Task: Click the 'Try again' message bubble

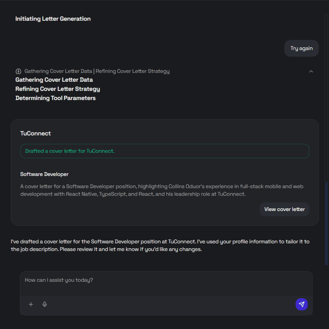Action: click(x=301, y=48)
